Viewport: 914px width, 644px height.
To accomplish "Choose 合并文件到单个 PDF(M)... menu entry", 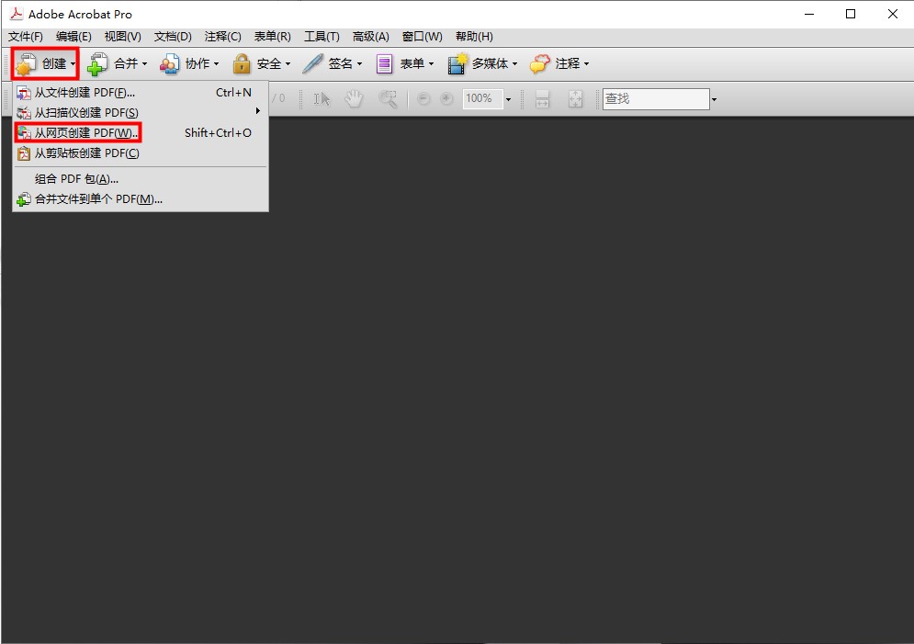I will [x=140, y=199].
